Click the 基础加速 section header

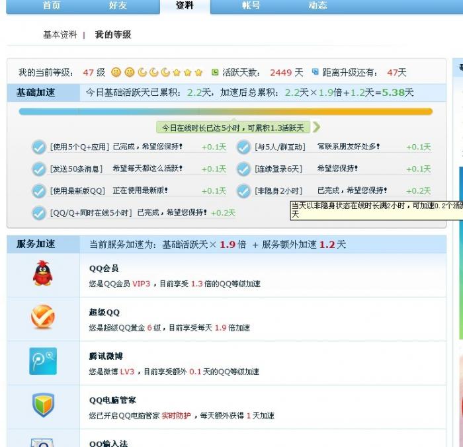(36, 93)
